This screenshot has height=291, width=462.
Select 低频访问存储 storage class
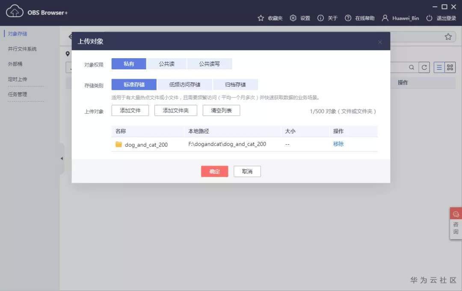[x=184, y=85]
